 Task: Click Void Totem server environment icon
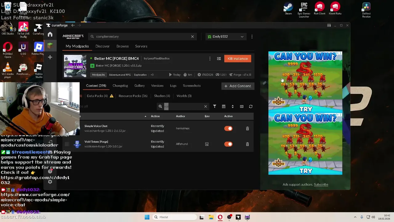pos(207,144)
